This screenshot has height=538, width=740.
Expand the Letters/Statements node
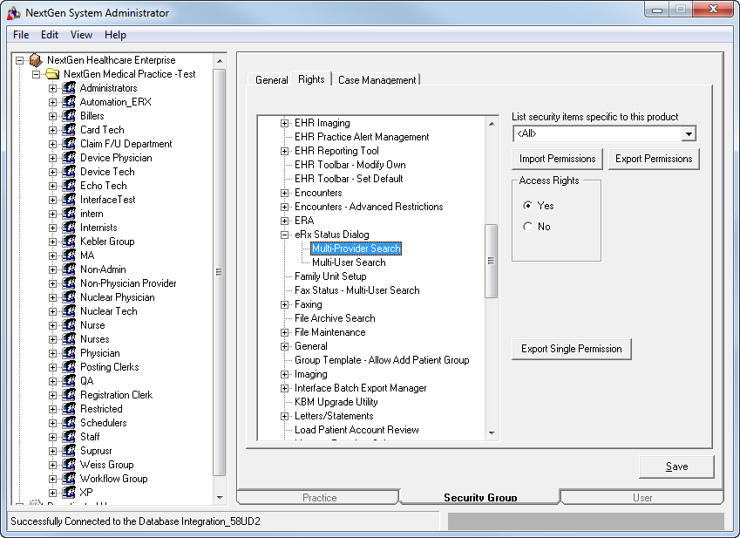tap(284, 416)
